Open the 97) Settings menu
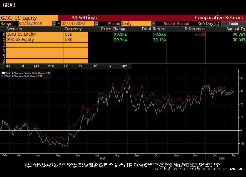Viewport: 246px width, 177px height. (85, 18)
